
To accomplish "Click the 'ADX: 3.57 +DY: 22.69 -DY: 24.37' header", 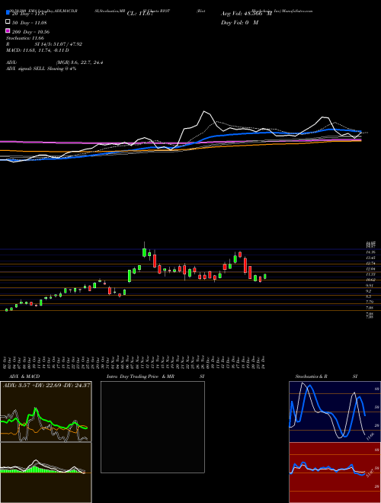I will tap(46, 386).
